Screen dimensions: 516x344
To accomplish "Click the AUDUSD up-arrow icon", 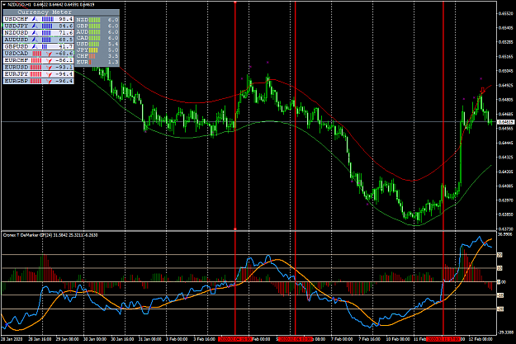I will [x=35, y=40].
